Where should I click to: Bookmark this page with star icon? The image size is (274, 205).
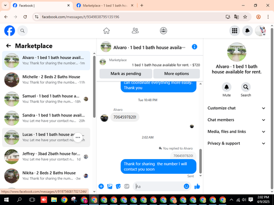click(245, 17)
